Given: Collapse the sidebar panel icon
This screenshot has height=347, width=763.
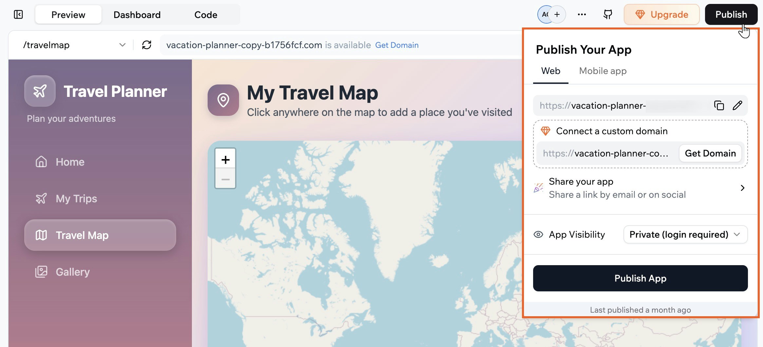Looking at the screenshot, I should (x=18, y=14).
